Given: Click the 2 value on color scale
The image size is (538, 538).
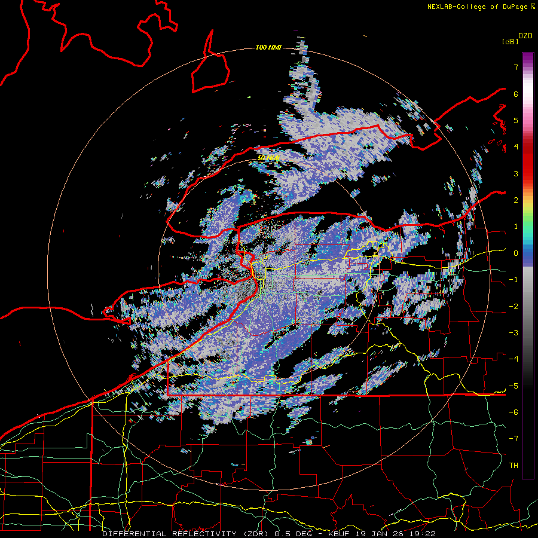Looking at the screenshot, I should click(516, 200).
